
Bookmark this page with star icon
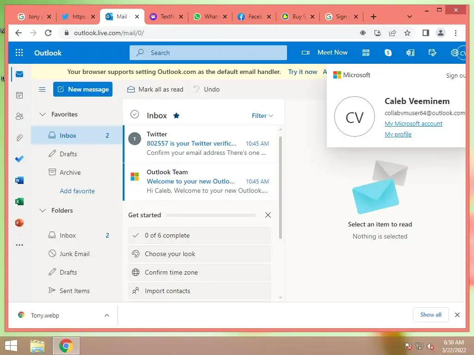[x=407, y=33]
